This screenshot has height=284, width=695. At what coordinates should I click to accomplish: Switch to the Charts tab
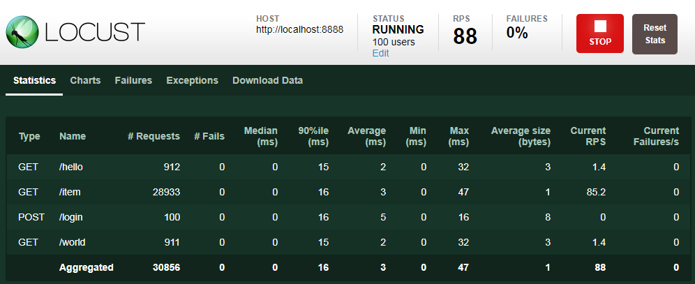pyautogui.click(x=85, y=81)
